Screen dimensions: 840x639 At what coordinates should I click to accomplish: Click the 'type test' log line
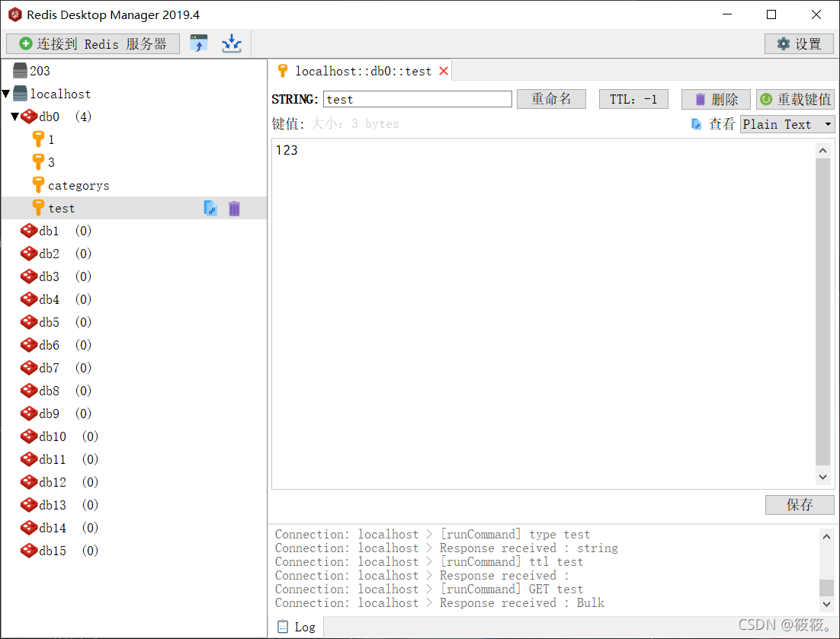coord(432,534)
